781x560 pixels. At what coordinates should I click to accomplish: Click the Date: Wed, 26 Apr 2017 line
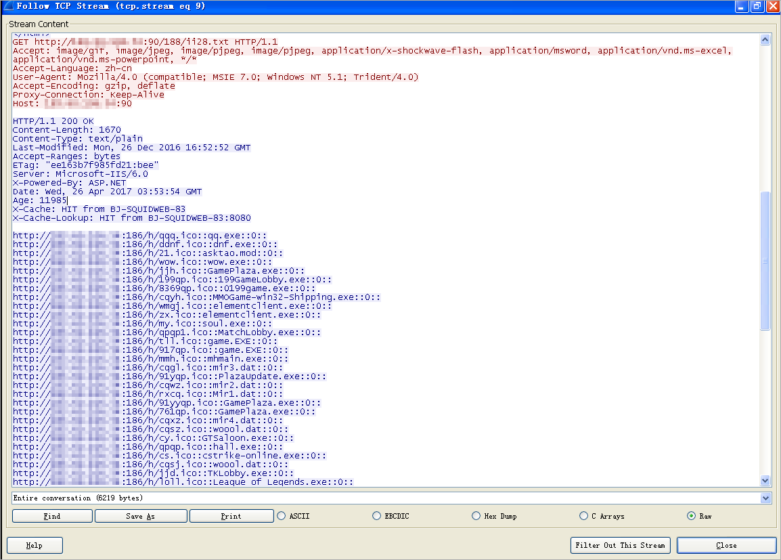pos(107,192)
